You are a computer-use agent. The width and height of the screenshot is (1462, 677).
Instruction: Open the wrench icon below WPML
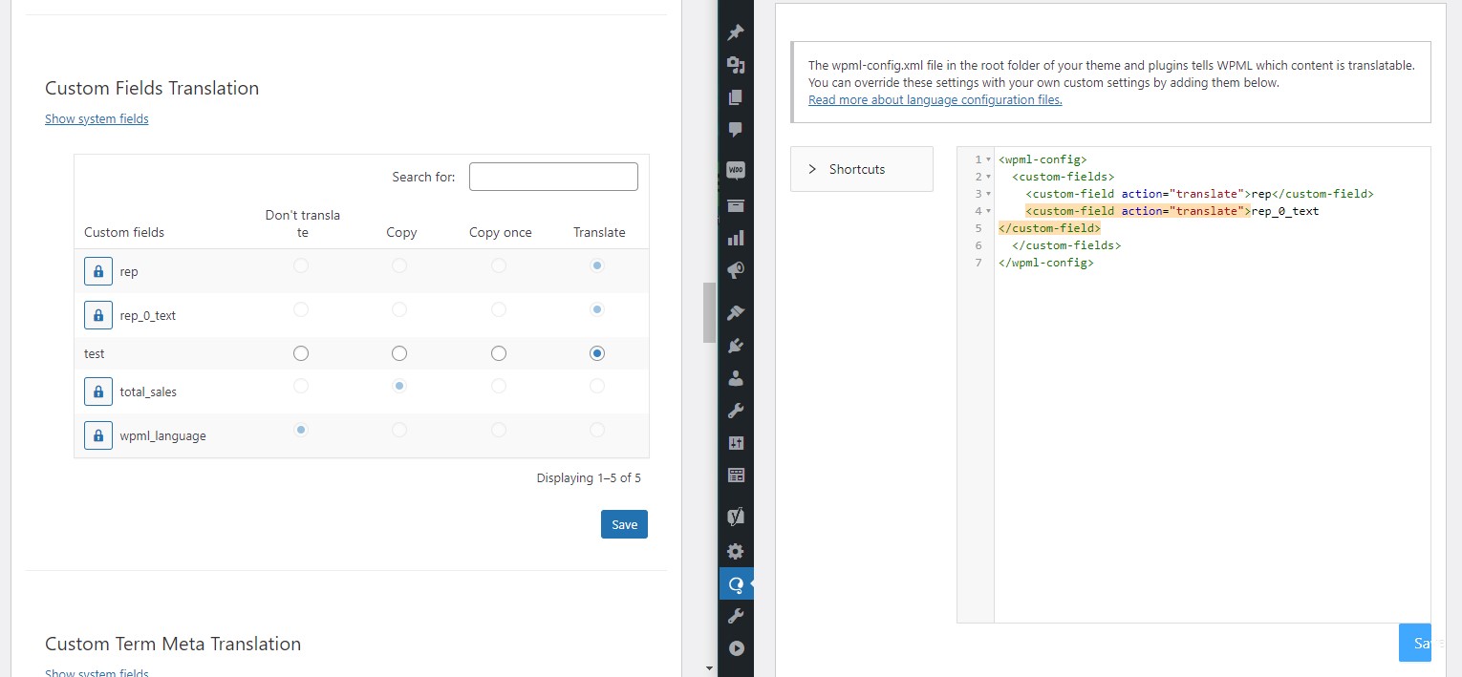click(736, 616)
